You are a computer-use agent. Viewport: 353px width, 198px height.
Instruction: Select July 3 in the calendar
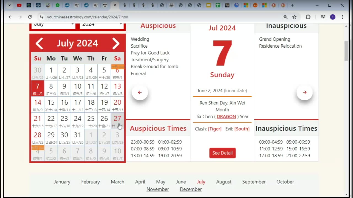(77, 72)
